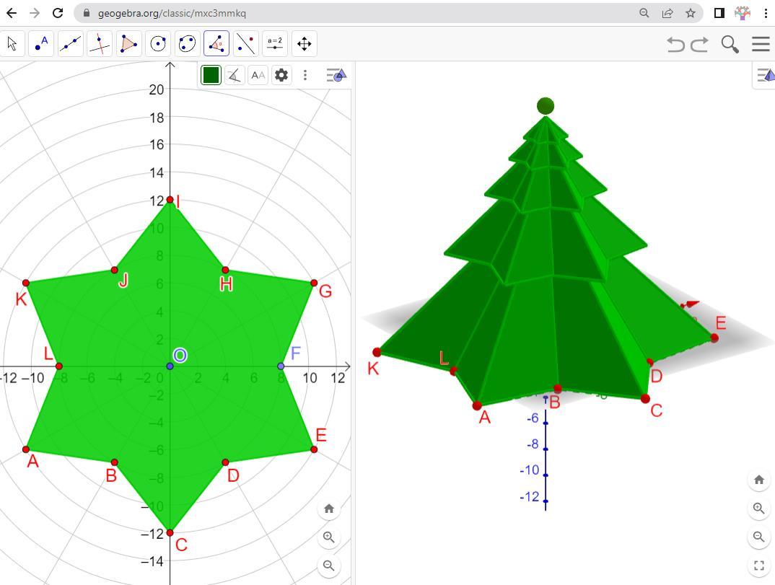Viewport: 775px width, 585px height.
Task: Select point L in the 2D view
Action: [59, 366]
